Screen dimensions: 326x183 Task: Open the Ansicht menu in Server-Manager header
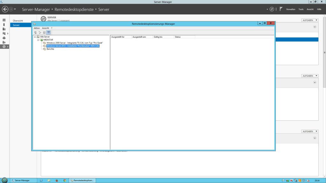(310, 9)
